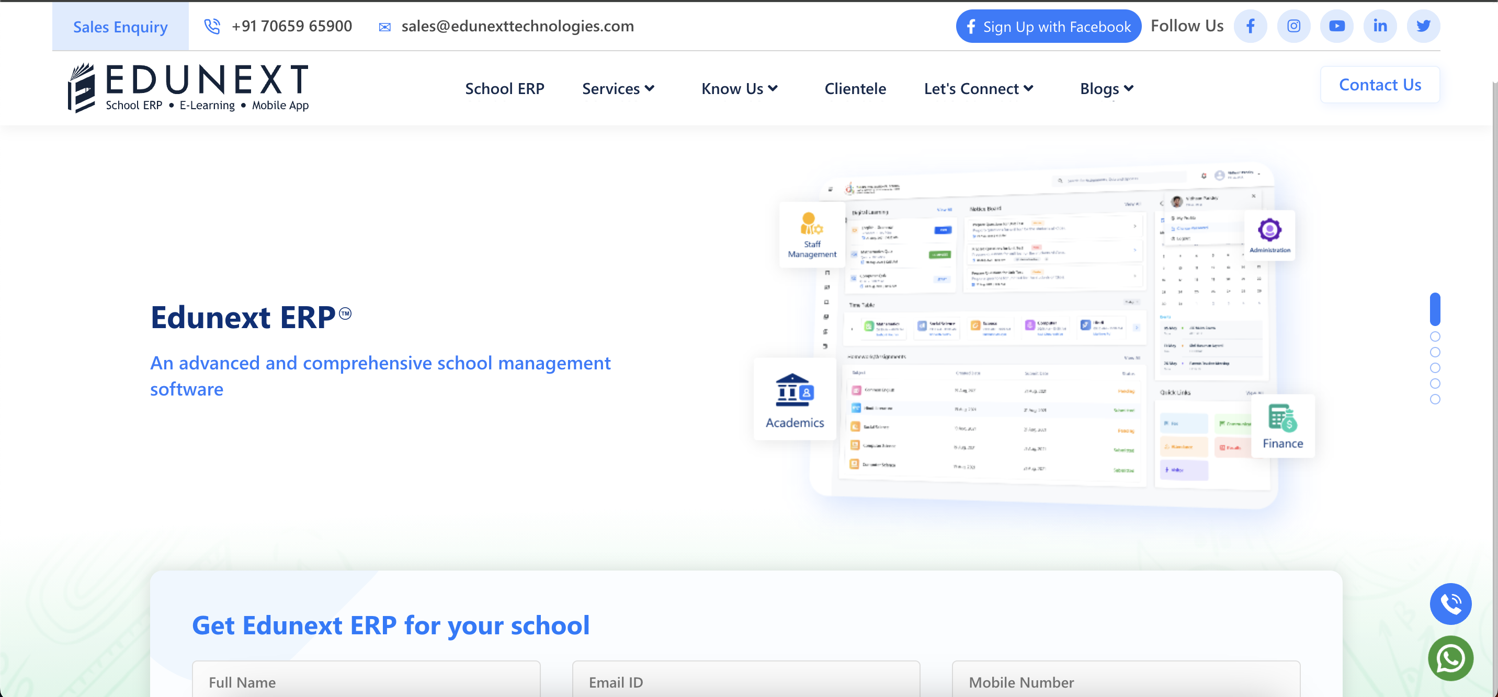This screenshot has height=697, width=1498.
Task: Select the active first section indicator dot
Action: 1435,309
